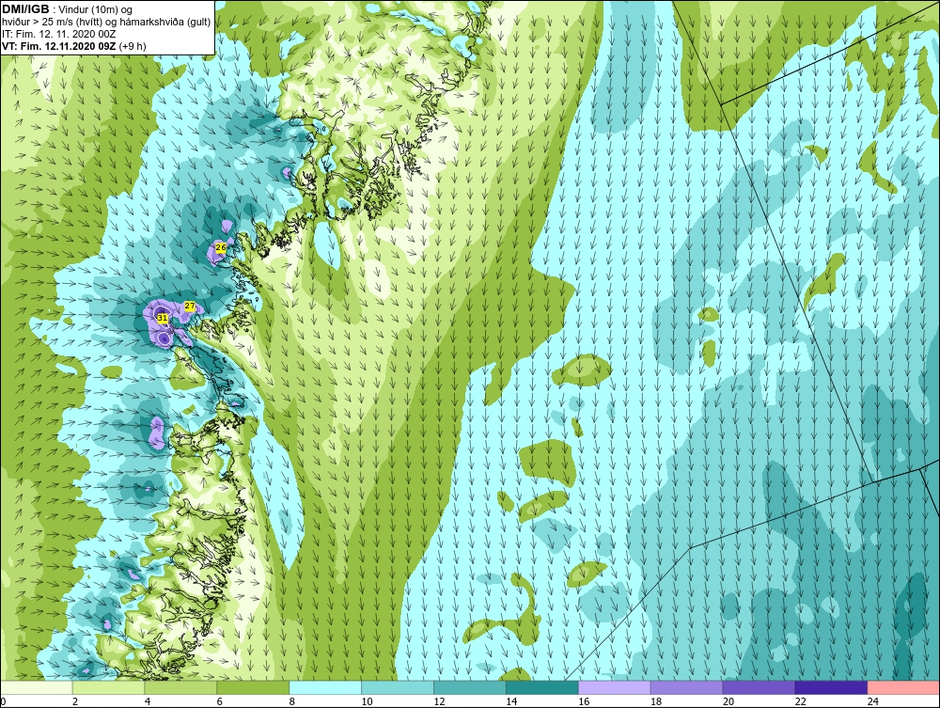Click the yellow gust label 26
This screenshot has height=708, width=940.
[x=221, y=247]
